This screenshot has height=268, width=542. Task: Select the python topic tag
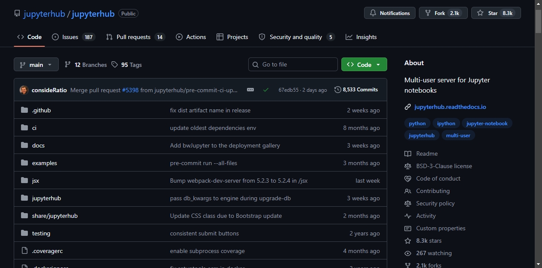coord(417,123)
